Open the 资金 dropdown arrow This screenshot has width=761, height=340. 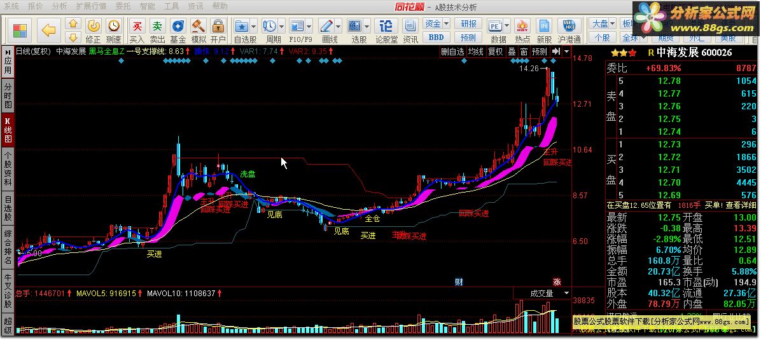[447, 24]
